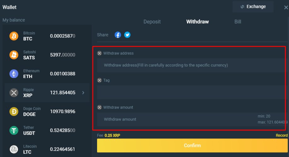Focus the Withdraw address input field
This screenshot has width=289, height=157.
pos(189,65)
